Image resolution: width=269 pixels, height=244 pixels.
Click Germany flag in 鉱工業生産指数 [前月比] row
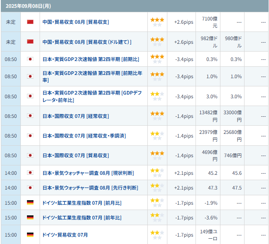click(30, 203)
